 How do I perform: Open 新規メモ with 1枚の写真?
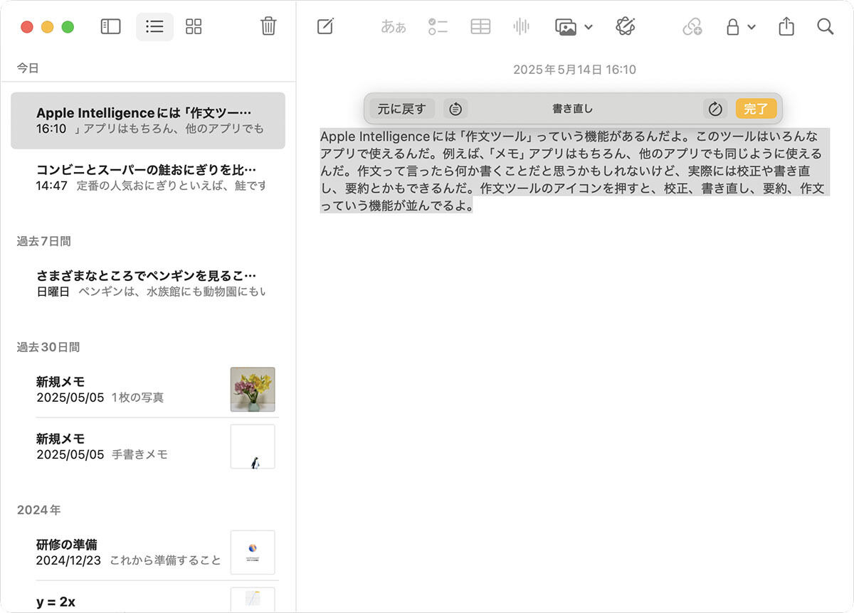pos(148,389)
